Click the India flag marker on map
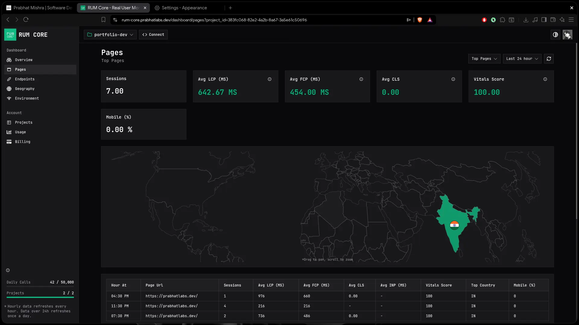Image resolution: width=579 pixels, height=325 pixels. tap(454, 225)
